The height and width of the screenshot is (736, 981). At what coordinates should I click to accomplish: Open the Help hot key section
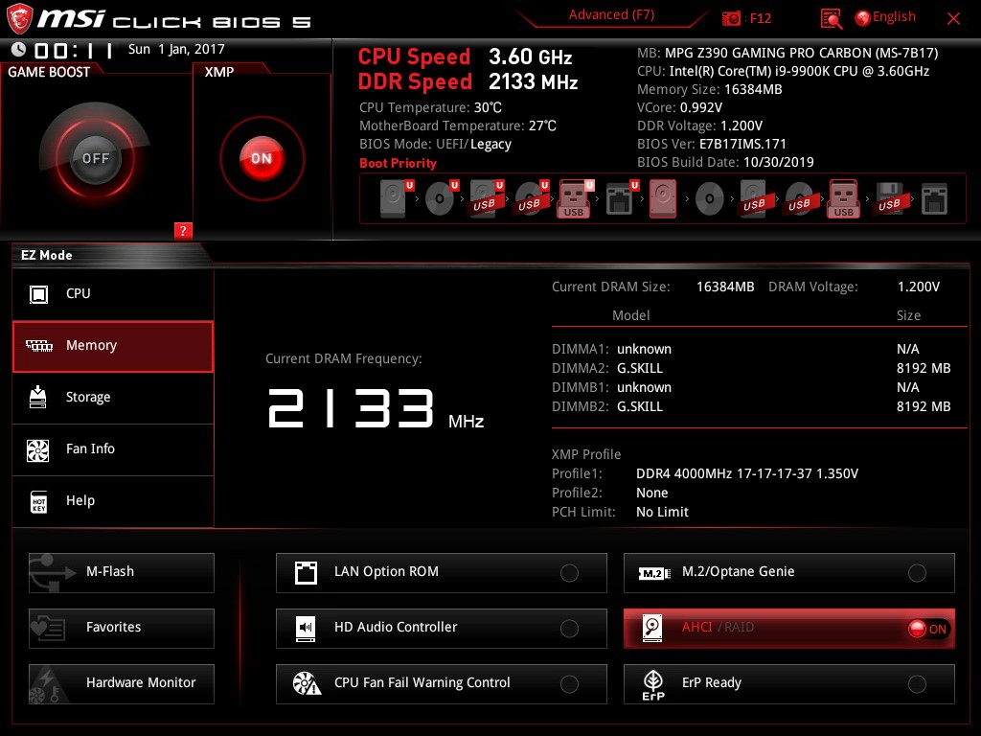(x=113, y=501)
